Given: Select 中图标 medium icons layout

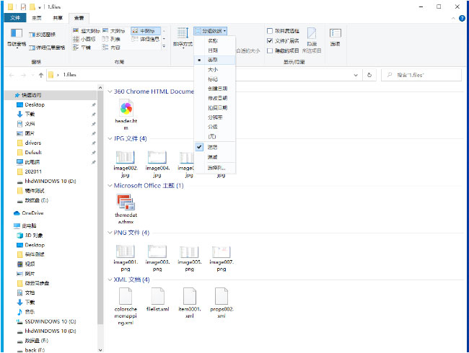Looking at the screenshot, I should tap(145, 31).
